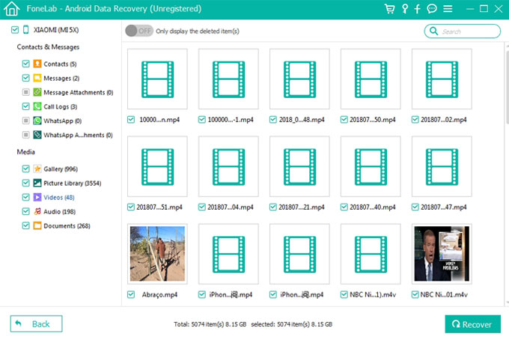This screenshot has width=509, height=337.
Task: Turn on Only display the deleted items switch
Action: [139, 31]
